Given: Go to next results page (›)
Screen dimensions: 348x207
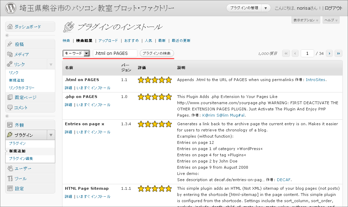Looking at the screenshot, I should pyautogui.click(x=329, y=53).
